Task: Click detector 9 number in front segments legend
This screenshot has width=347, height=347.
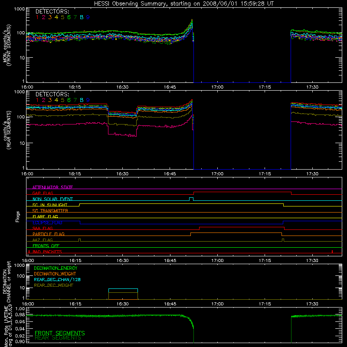Action: 88,17
